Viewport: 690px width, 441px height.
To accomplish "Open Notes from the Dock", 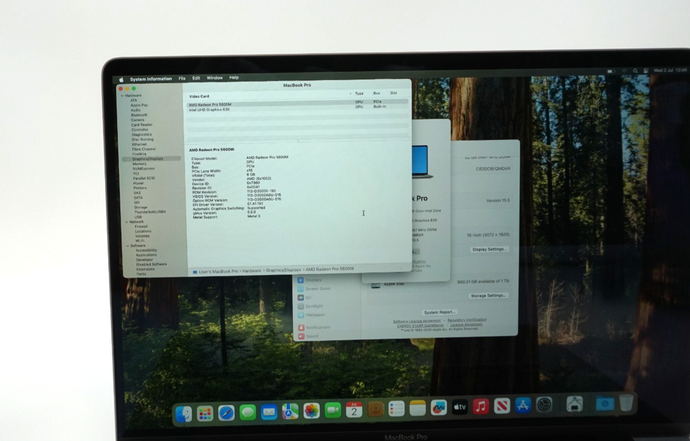I will click(x=418, y=408).
